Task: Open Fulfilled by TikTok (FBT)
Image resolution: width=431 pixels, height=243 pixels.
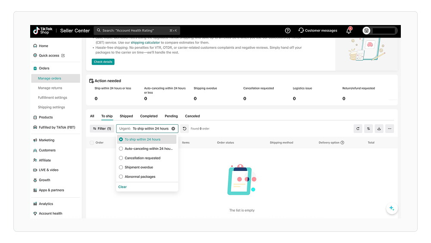Action: [57, 127]
